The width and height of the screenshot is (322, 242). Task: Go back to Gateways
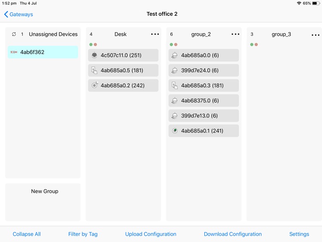pos(18,14)
